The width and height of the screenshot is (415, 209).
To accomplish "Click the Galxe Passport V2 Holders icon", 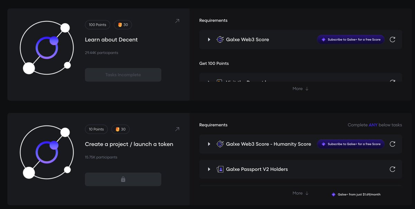I will pyautogui.click(x=220, y=169).
